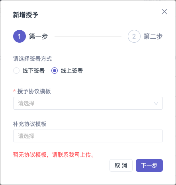Open the 授予协议模板 dropdown field
Viewport: 176px width, 185px height.
(88, 103)
